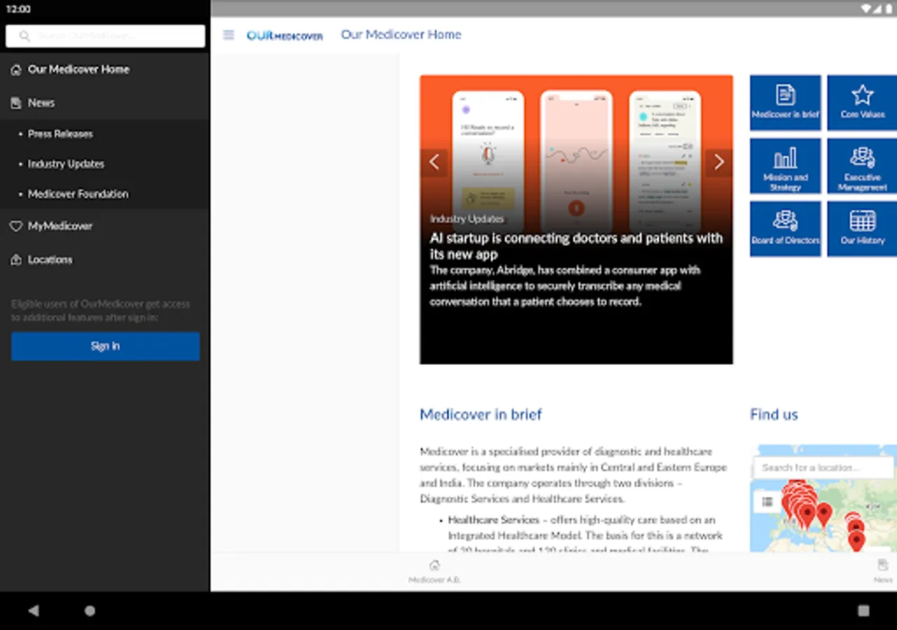Open Press Releases submenu item

(105, 134)
